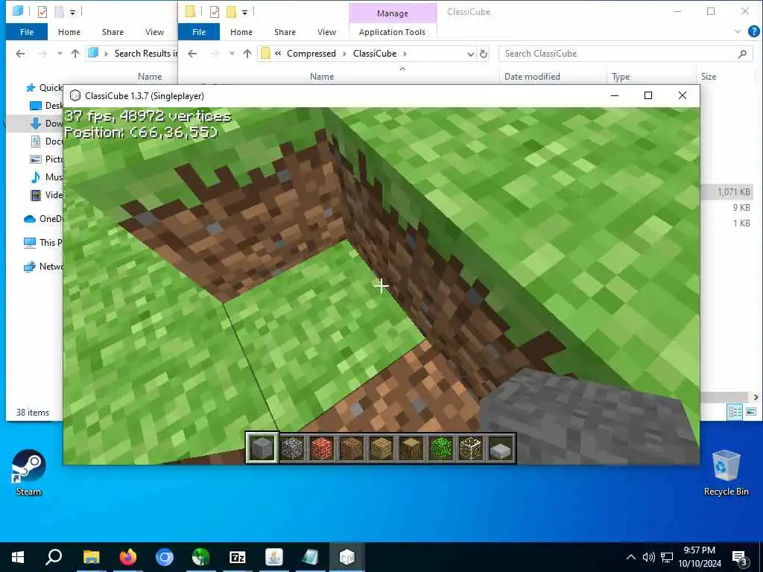The image size is (763, 572).
Task: Go up one folder in ClassiCube Explorer
Action: click(x=247, y=54)
